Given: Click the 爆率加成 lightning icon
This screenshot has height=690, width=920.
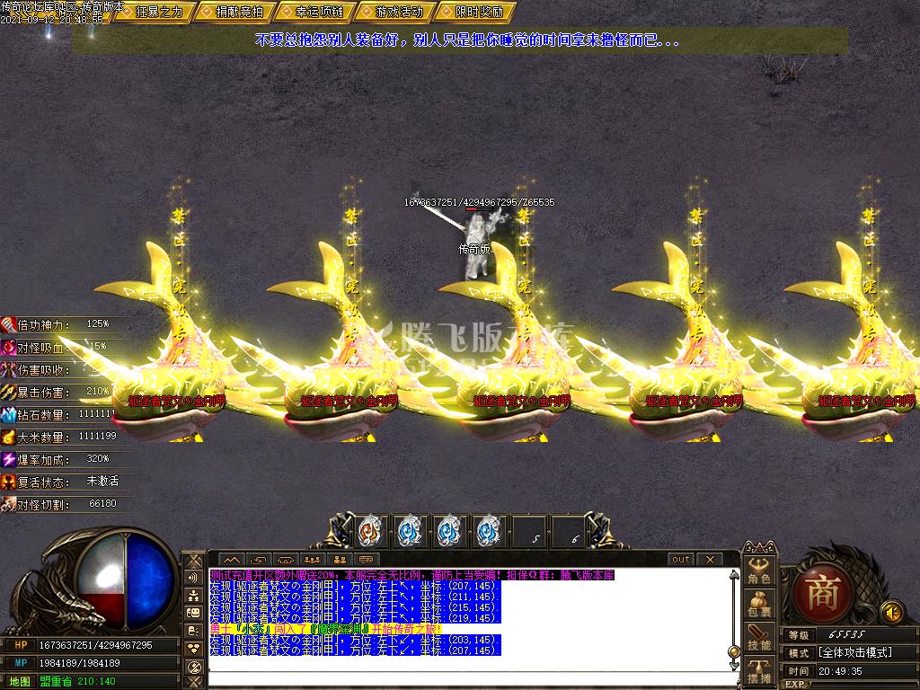Looking at the screenshot, I should 8,459.
